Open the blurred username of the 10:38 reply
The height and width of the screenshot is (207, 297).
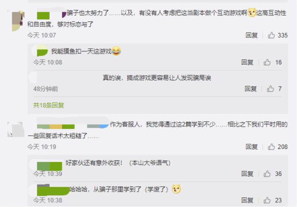point(53,190)
